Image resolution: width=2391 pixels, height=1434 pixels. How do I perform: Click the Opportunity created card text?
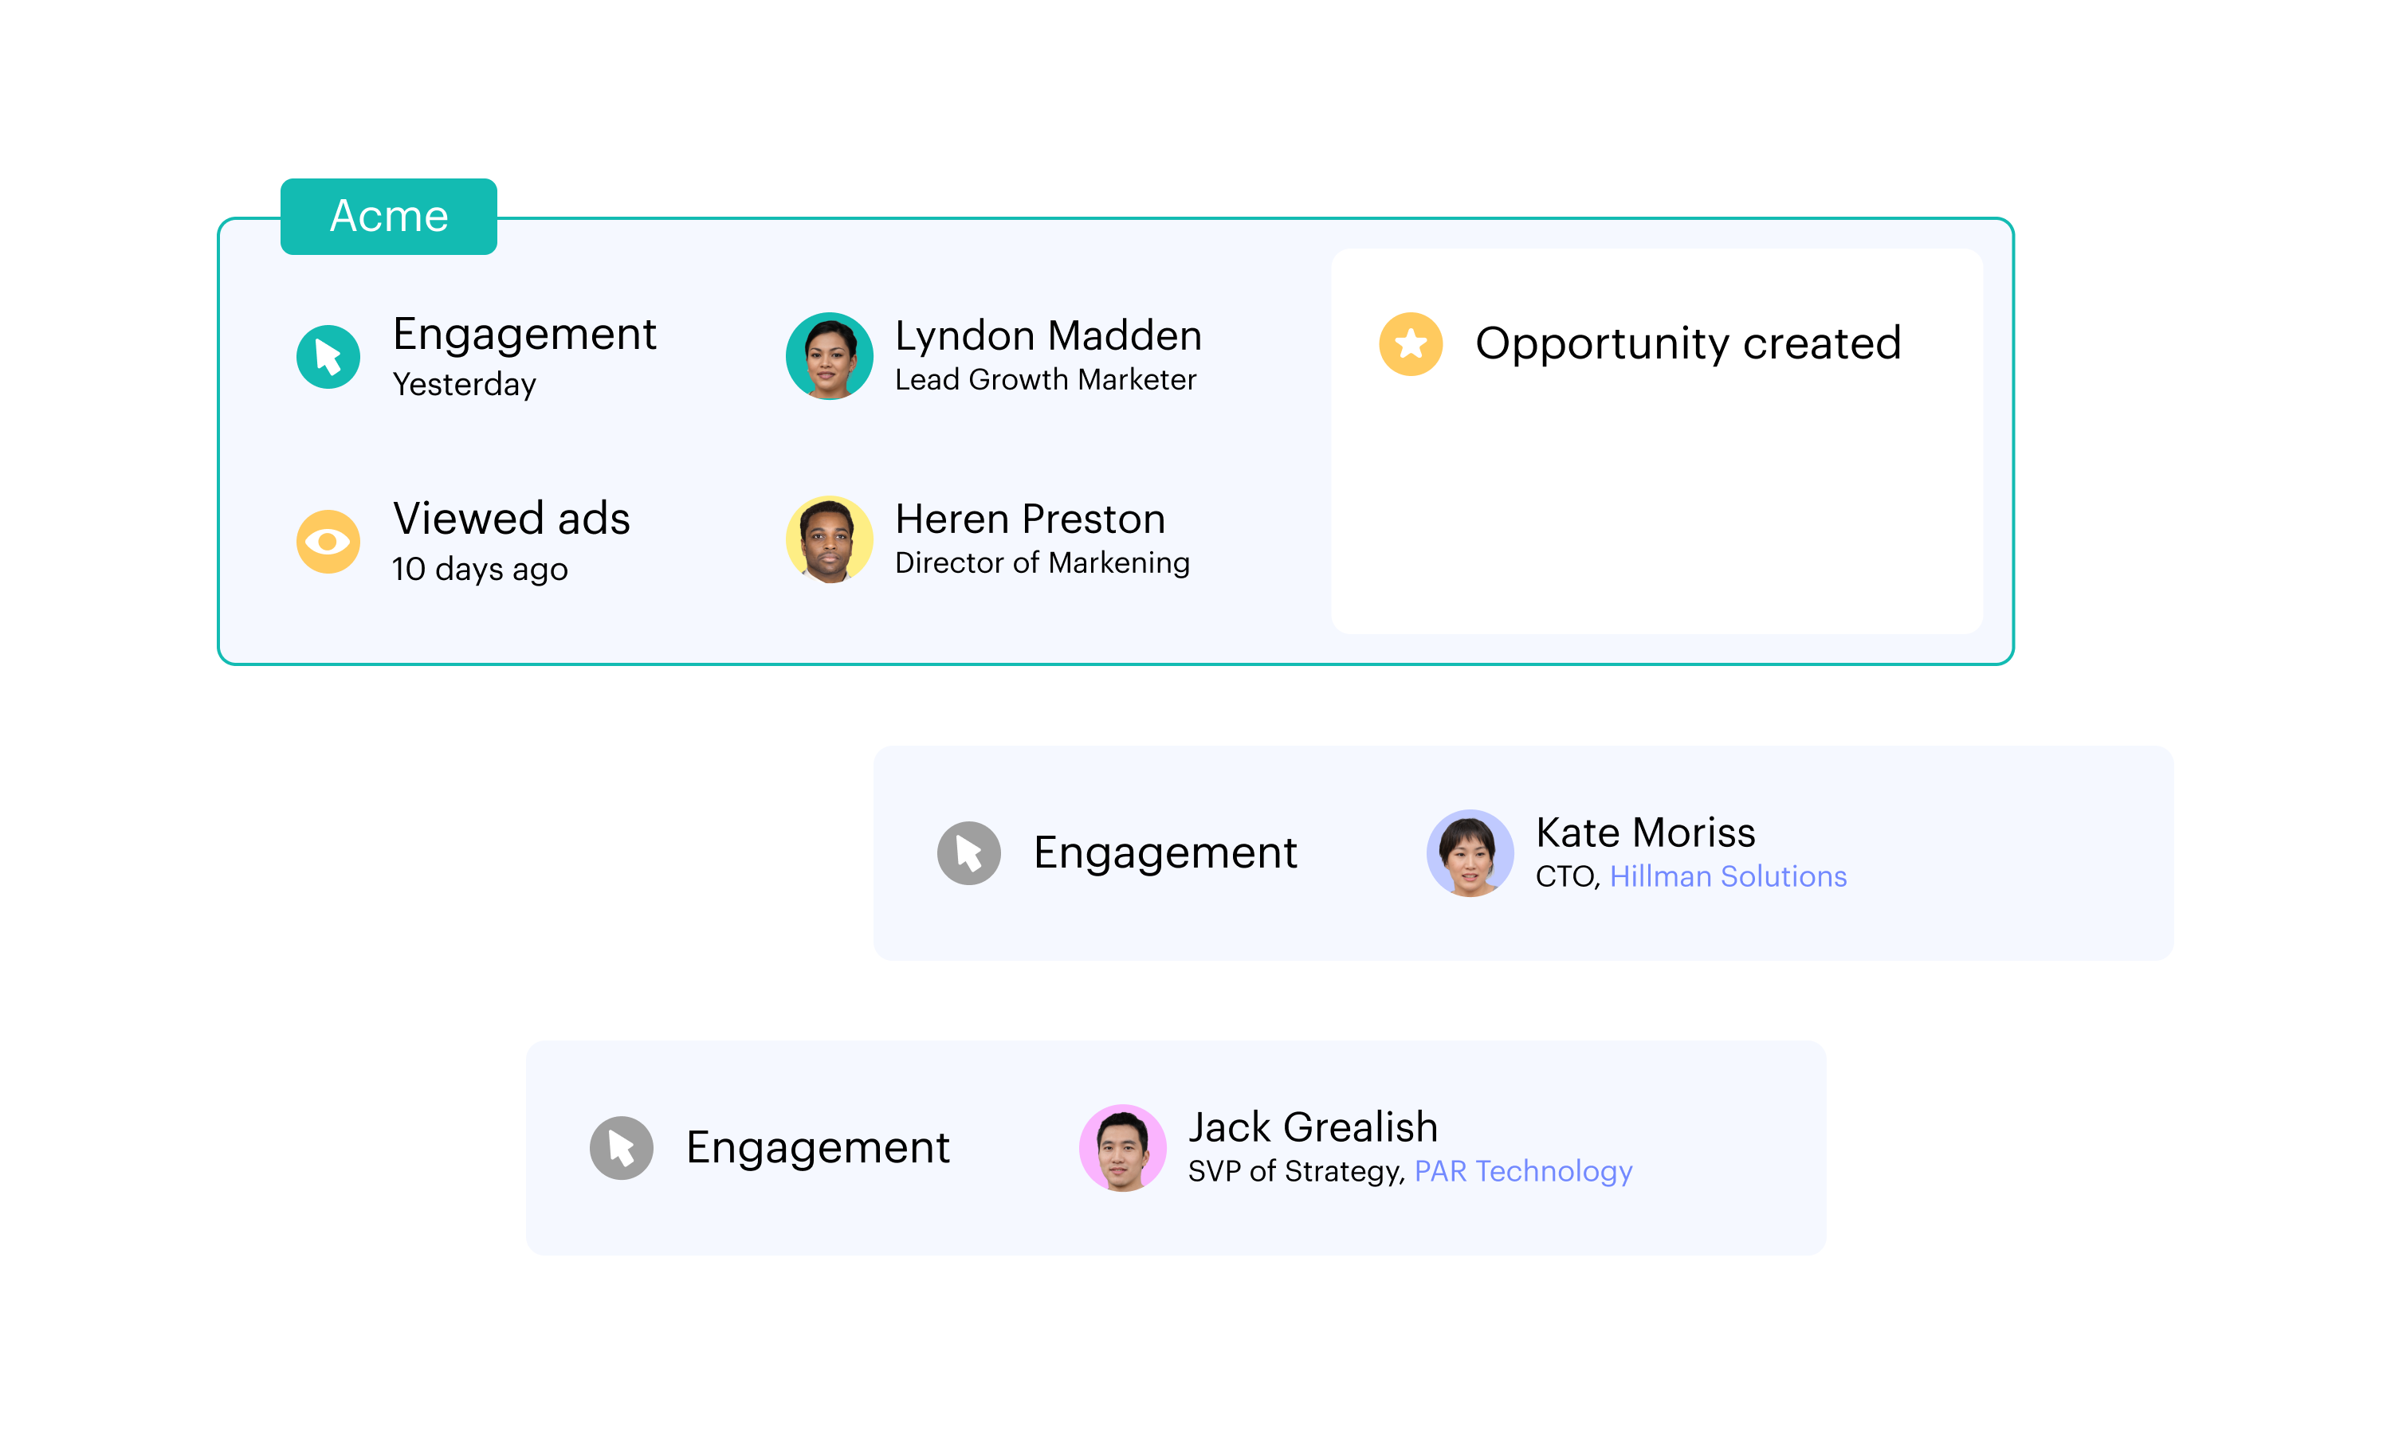tap(1687, 343)
